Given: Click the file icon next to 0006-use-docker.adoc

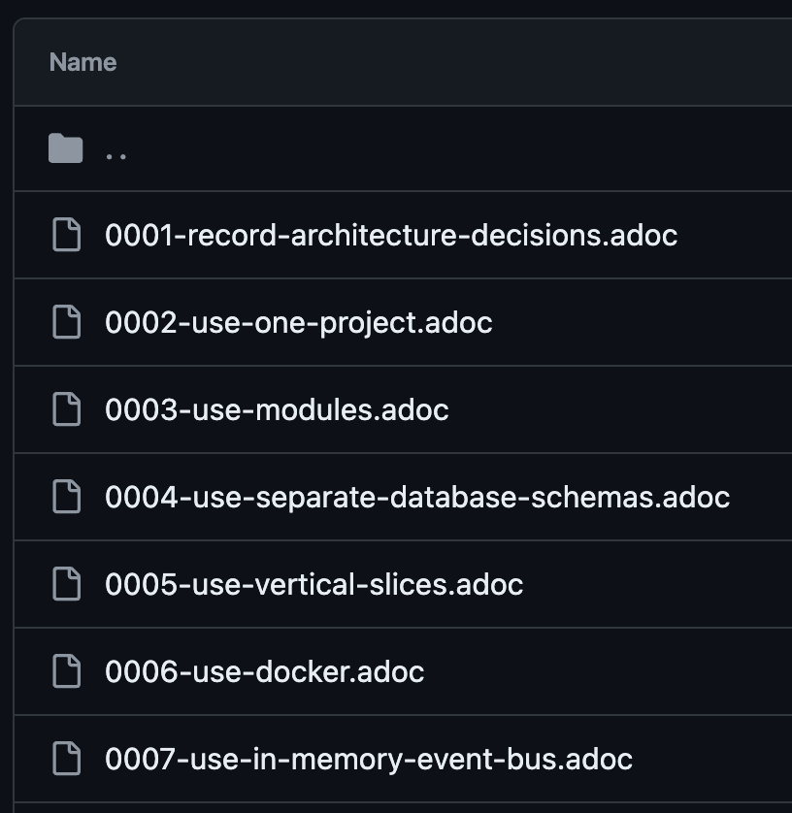Looking at the screenshot, I should 66,671.
